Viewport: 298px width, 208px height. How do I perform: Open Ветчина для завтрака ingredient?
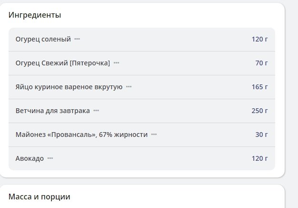tap(52, 111)
